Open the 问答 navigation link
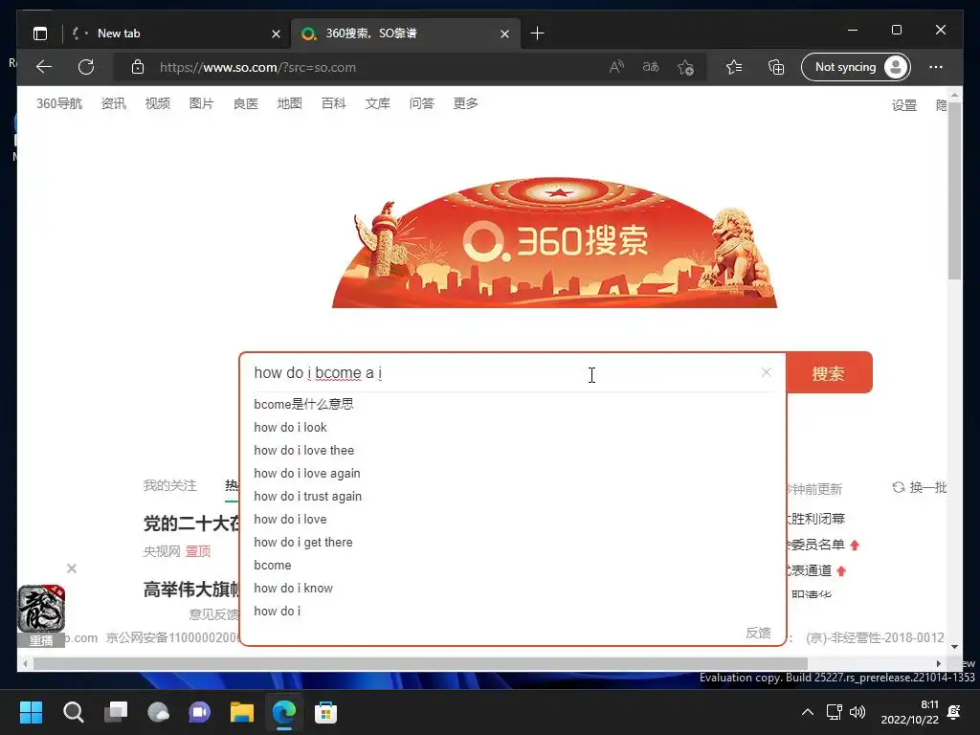The image size is (980, 735). tap(422, 103)
